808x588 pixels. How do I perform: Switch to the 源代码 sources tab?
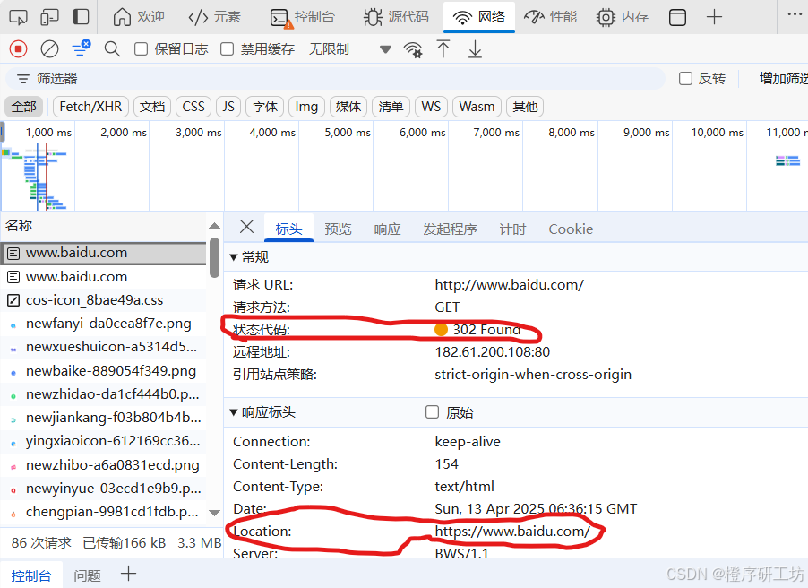point(396,17)
